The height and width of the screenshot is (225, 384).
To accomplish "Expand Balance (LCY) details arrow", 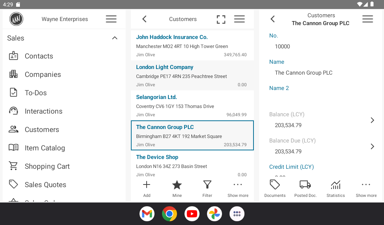I will 372,120.
